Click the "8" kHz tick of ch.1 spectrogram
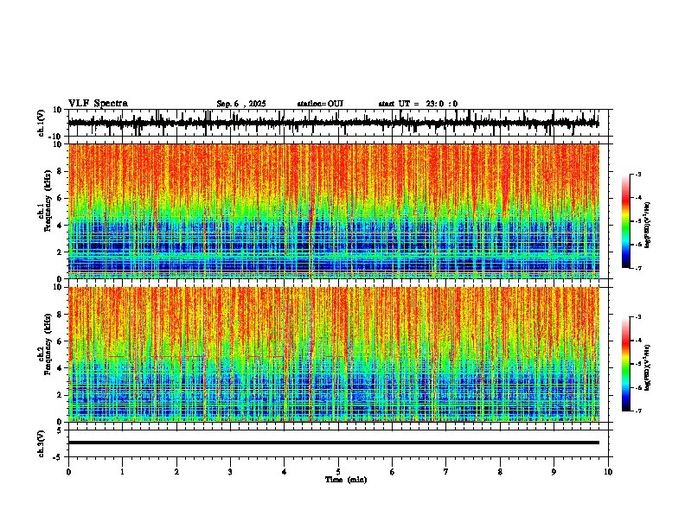685x529 pixels. click(x=61, y=171)
